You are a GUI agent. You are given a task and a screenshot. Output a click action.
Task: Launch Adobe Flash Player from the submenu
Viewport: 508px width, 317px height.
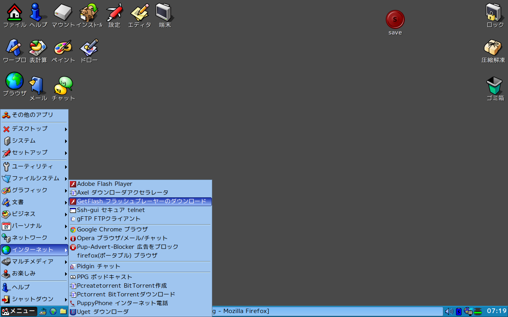140,184
